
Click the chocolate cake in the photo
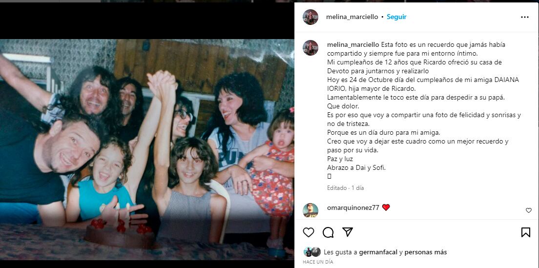(120, 235)
